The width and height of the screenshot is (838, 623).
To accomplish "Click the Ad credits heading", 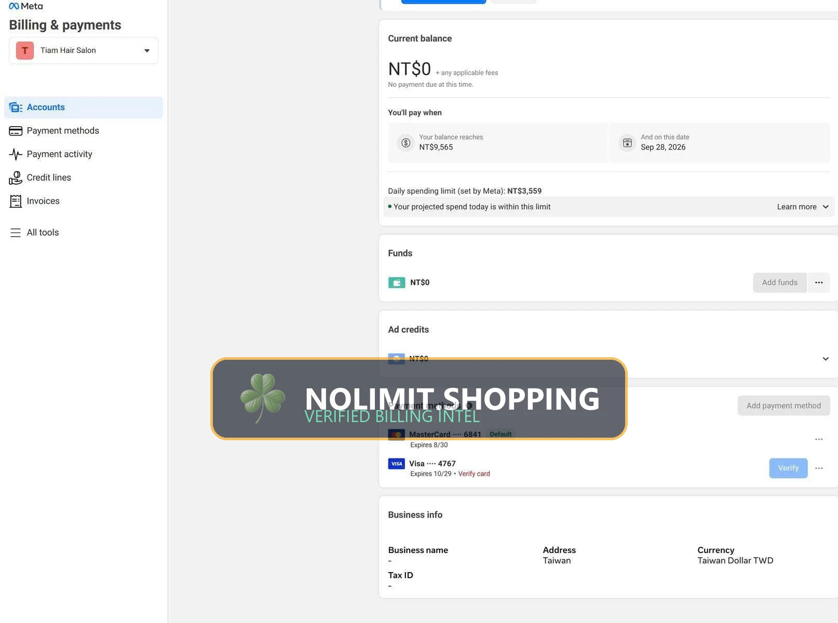I will tap(409, 330).
